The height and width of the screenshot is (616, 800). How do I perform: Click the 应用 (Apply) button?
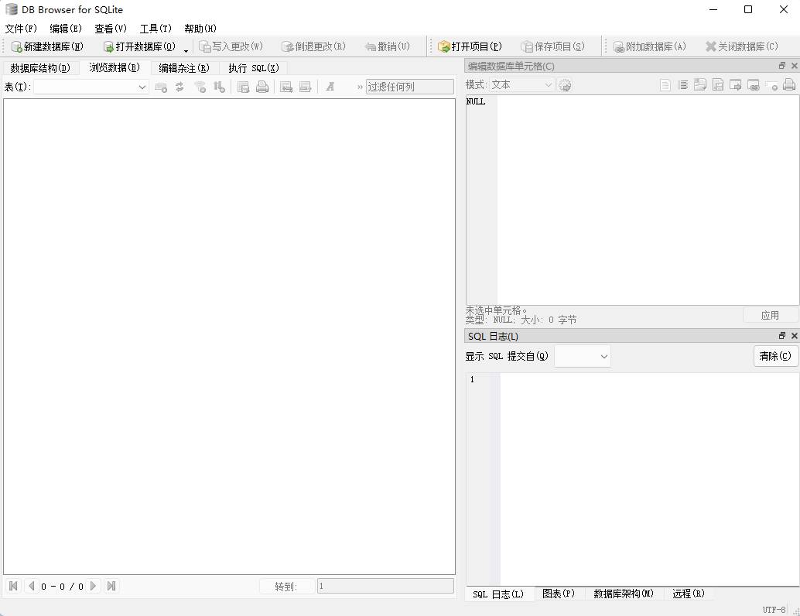771,315
